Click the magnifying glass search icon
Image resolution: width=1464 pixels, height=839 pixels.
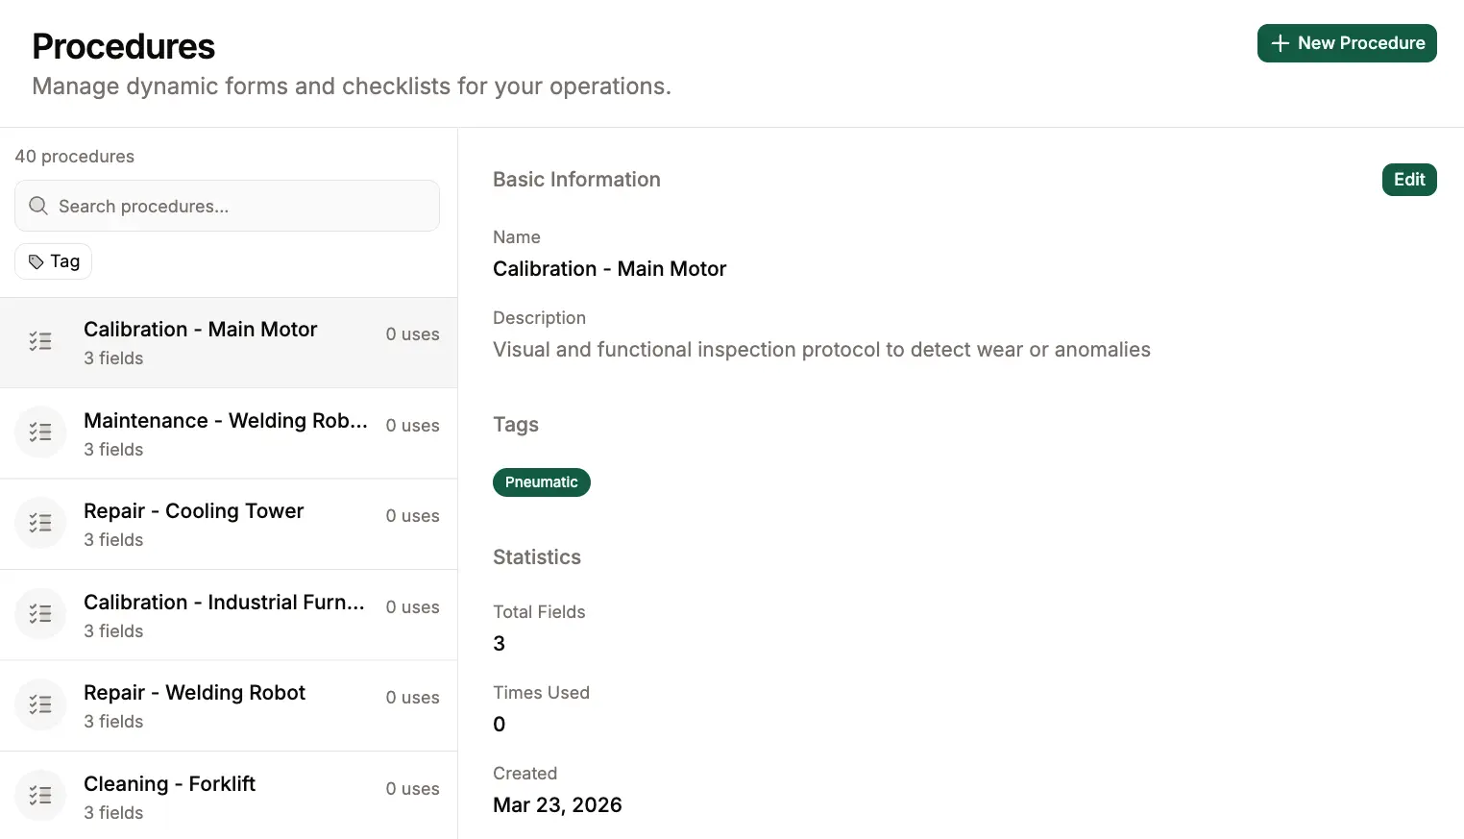(x=38, y=206)
